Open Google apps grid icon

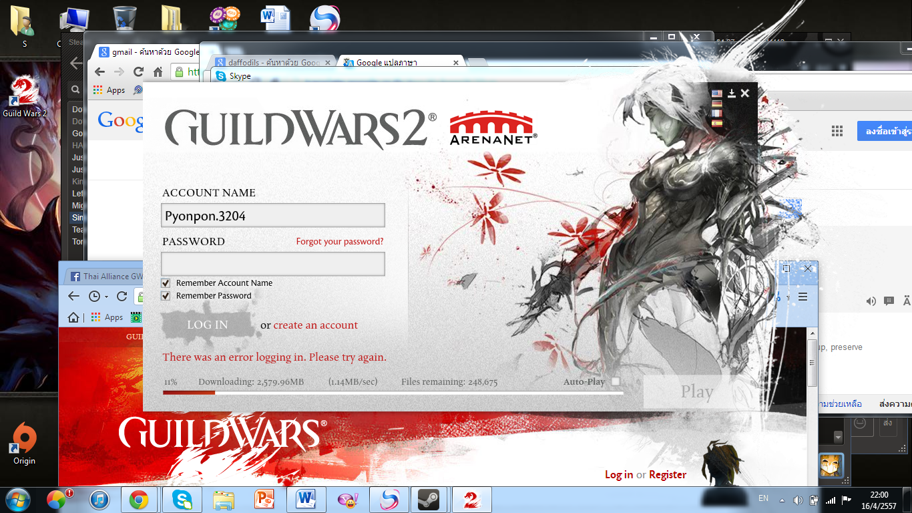point(837,131)
